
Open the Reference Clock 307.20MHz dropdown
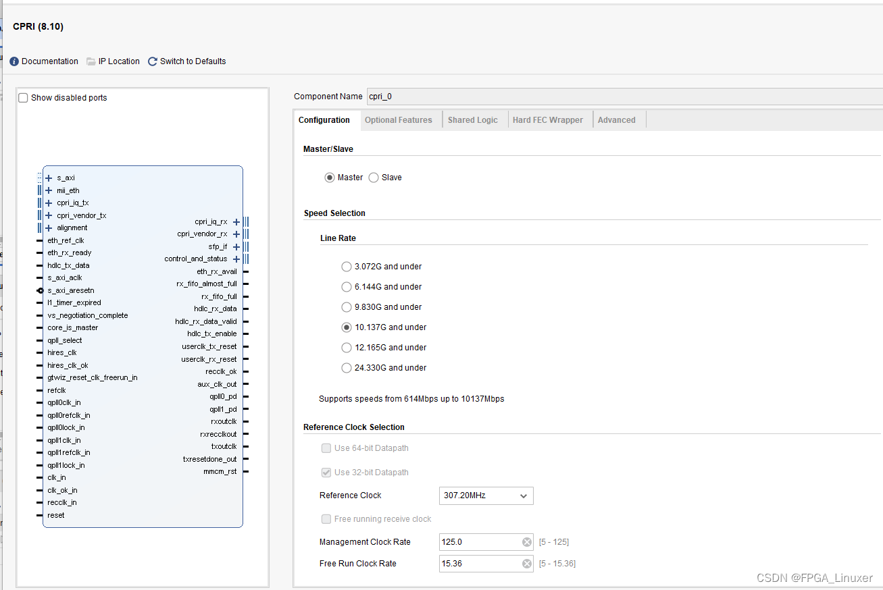(486, 495)
